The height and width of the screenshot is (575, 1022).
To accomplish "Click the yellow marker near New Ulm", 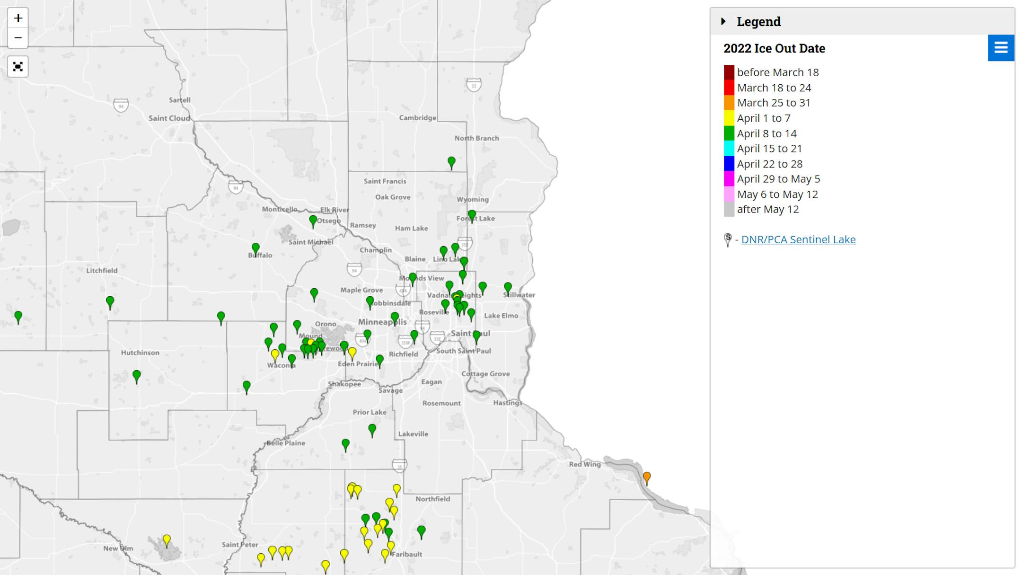I will tap(167, 540).
